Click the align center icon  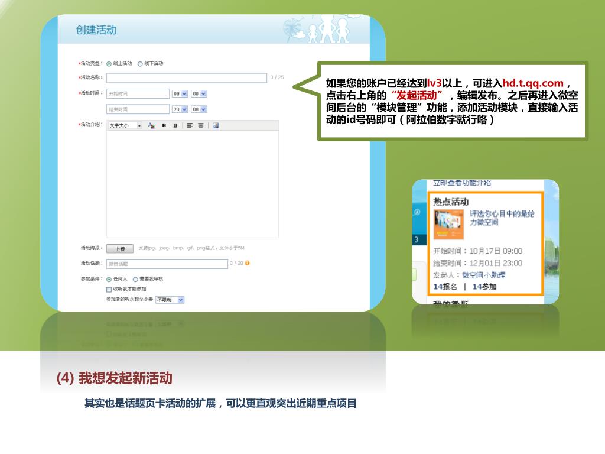(201, 125)
